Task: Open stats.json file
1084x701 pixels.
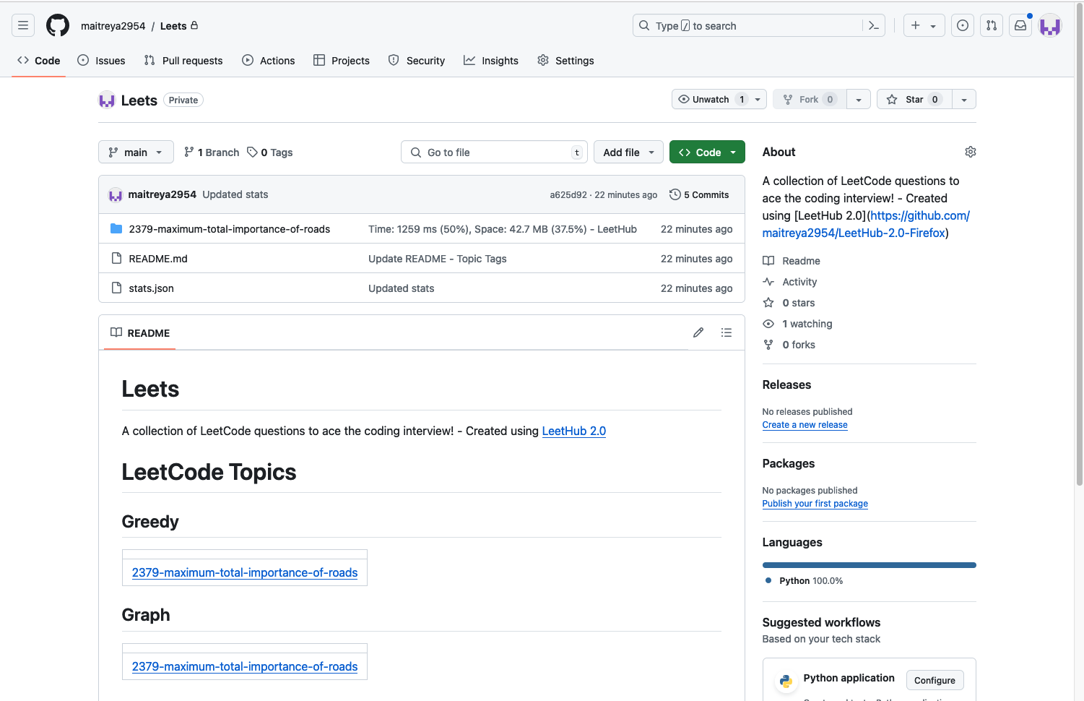Action: 151,288
